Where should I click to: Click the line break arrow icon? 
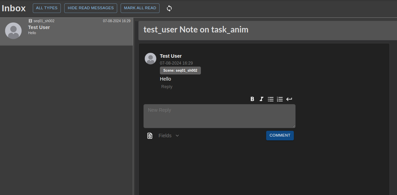pos(289,99)
